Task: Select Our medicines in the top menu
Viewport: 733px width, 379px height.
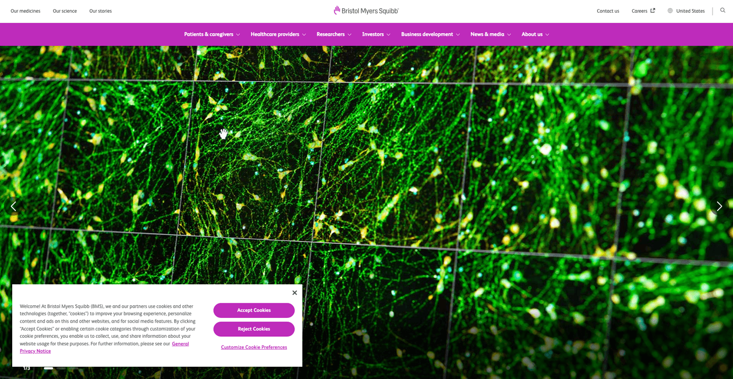Action: click(x=25, y=11)
